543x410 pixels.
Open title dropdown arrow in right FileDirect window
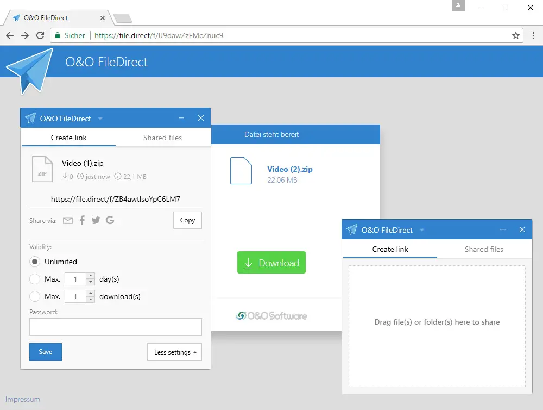coord(422,230)
